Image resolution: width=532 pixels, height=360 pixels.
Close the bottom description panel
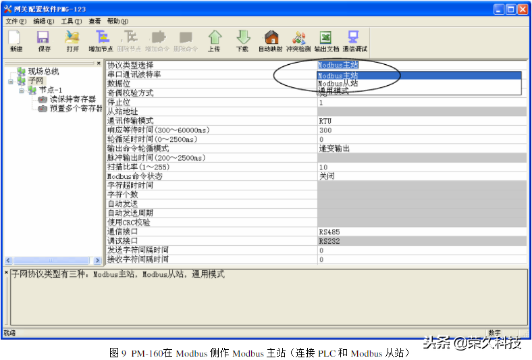(x=6, y=272)
